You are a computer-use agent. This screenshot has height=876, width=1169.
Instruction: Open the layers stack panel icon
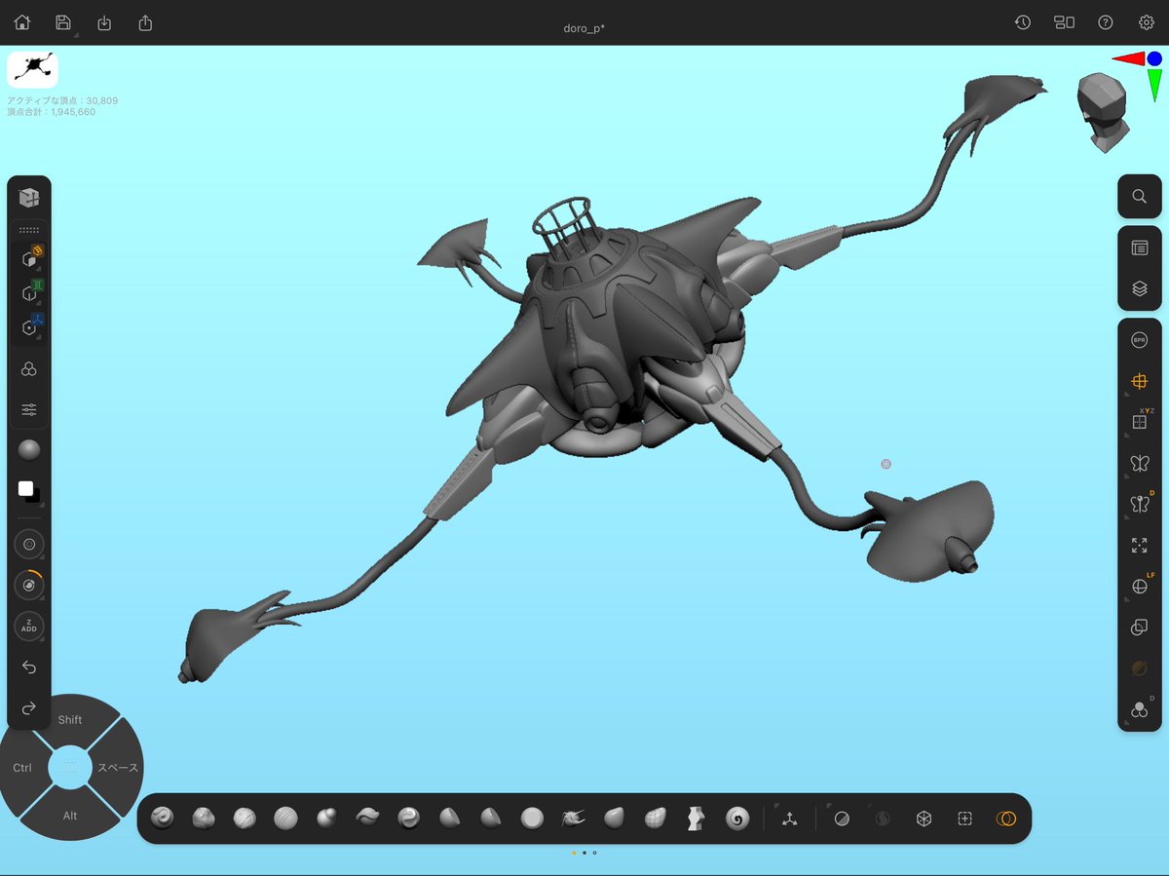(1139, 289)
